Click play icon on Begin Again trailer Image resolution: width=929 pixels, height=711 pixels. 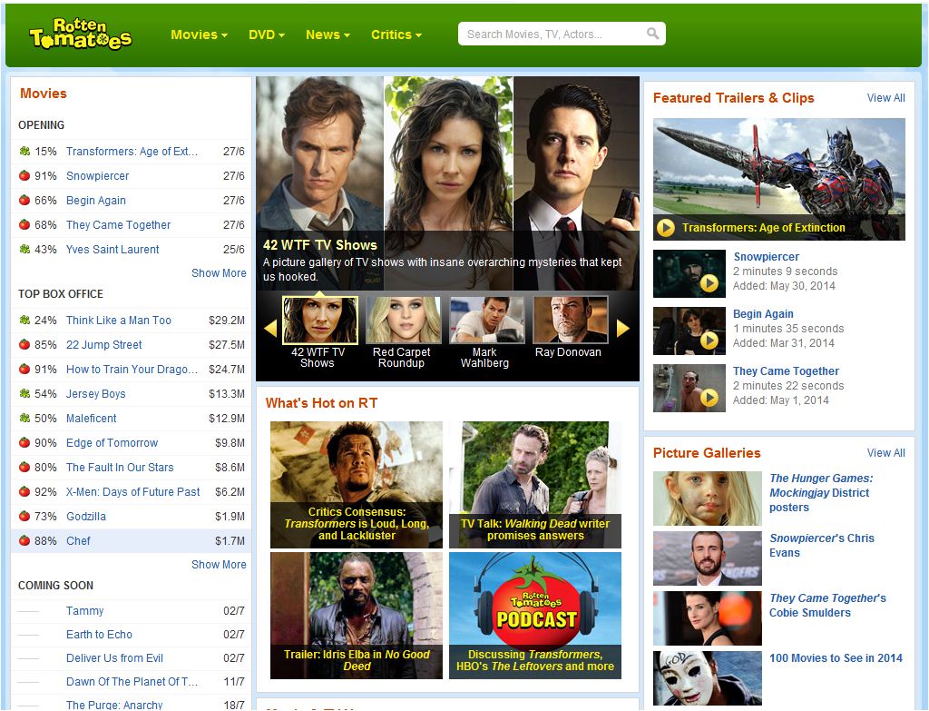coord(709,341)
